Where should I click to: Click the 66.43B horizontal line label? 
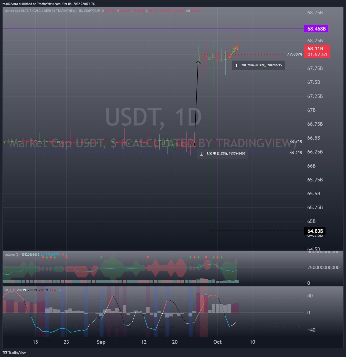[x=296, y=142]
